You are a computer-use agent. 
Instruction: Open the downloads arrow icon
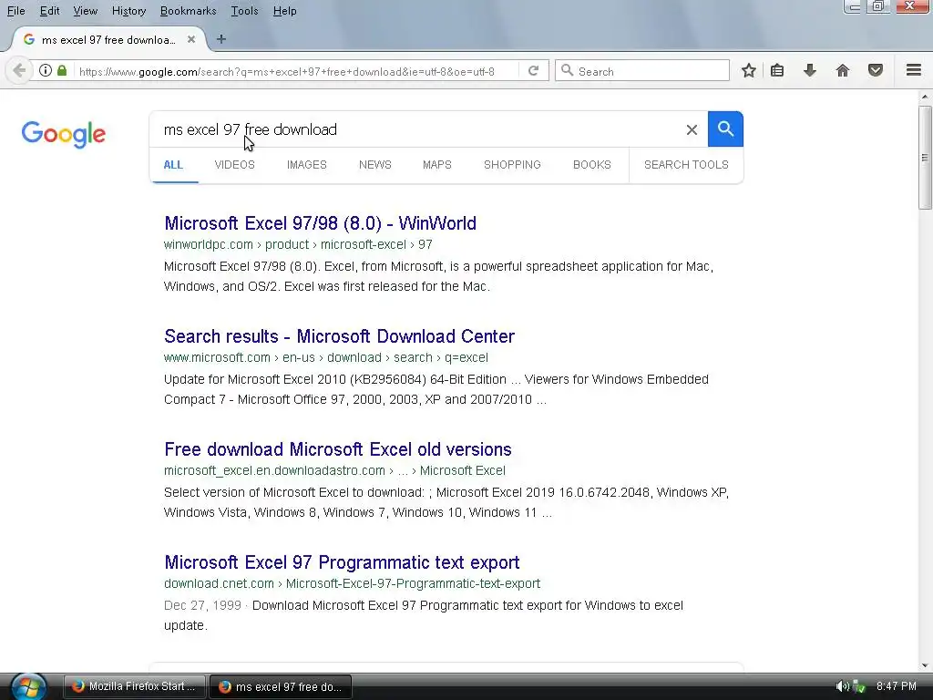coord(810,71)
